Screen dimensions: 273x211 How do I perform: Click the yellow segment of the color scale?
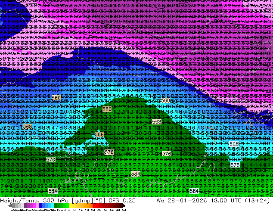click(x=70, y=206)
